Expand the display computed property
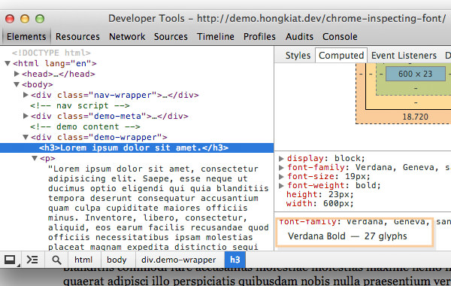 [281, 158]
